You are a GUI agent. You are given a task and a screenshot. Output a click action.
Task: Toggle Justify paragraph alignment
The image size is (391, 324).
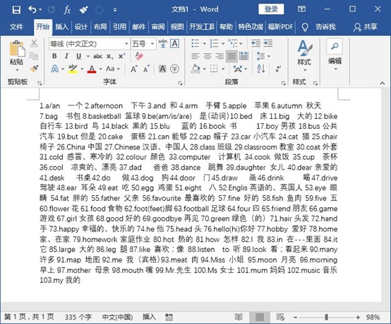[231, 56]
